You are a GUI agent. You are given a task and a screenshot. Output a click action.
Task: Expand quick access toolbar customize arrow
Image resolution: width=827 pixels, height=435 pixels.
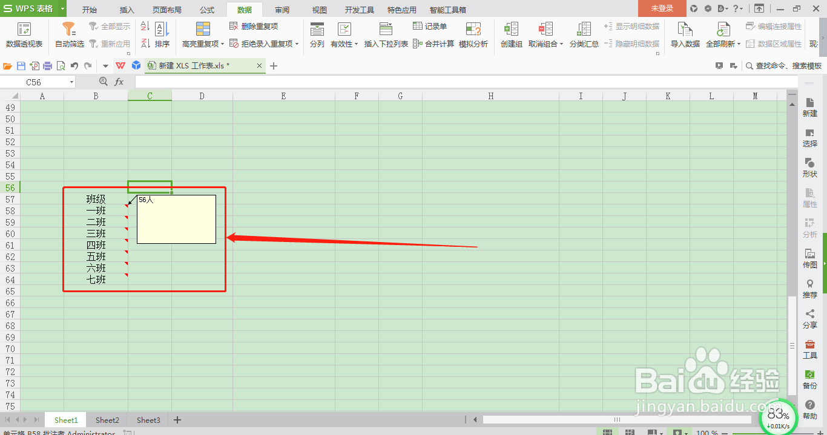[x=105, y=66]
